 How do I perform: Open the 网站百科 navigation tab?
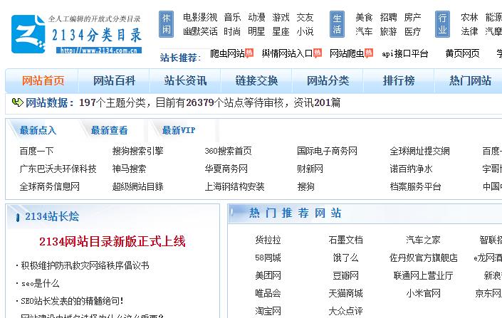pos(115,80)
